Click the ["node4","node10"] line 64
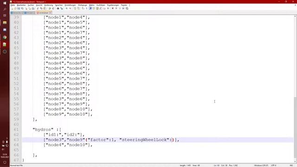Screen dimensions: 297x167 click(x=68, y=145)
